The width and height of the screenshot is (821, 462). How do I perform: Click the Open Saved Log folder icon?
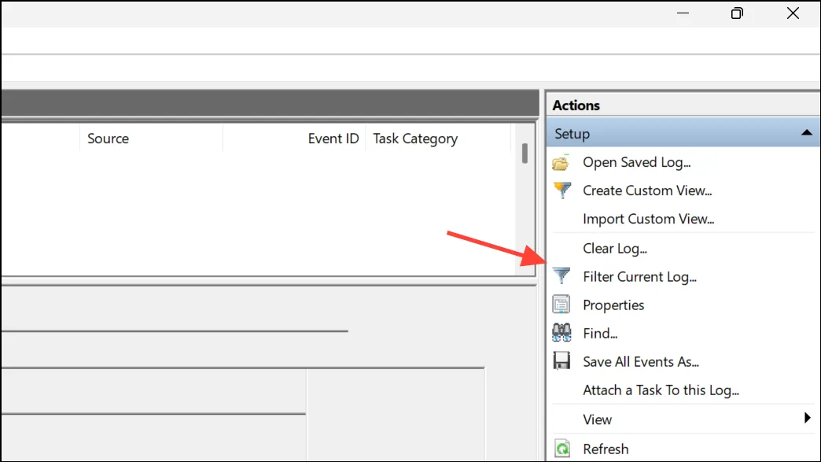(561, 163)
